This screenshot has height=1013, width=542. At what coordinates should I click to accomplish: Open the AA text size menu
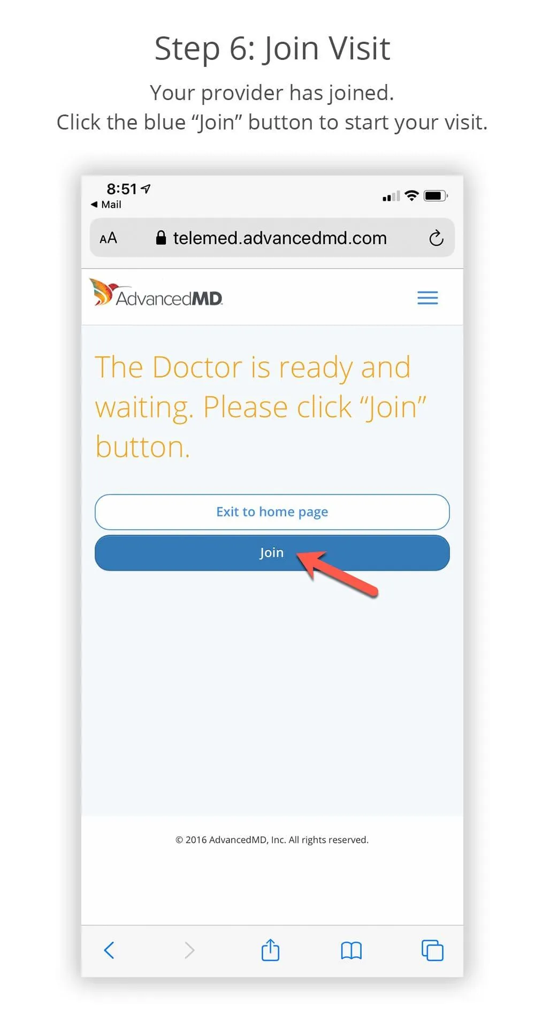click(108, 238)
